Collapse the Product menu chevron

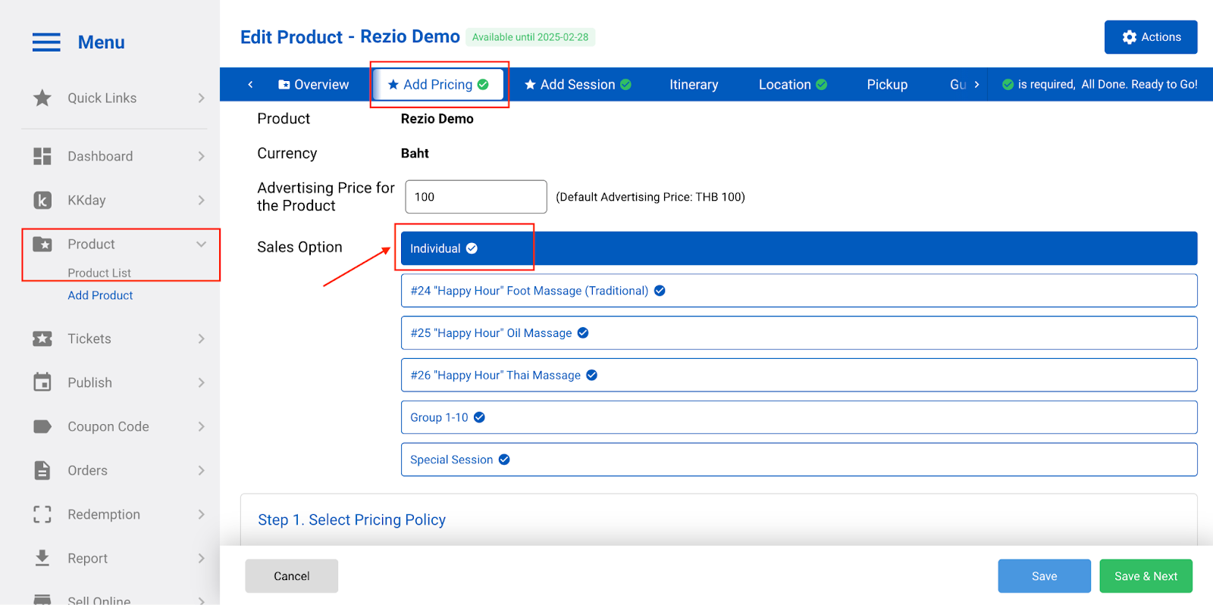coord(201,244)
